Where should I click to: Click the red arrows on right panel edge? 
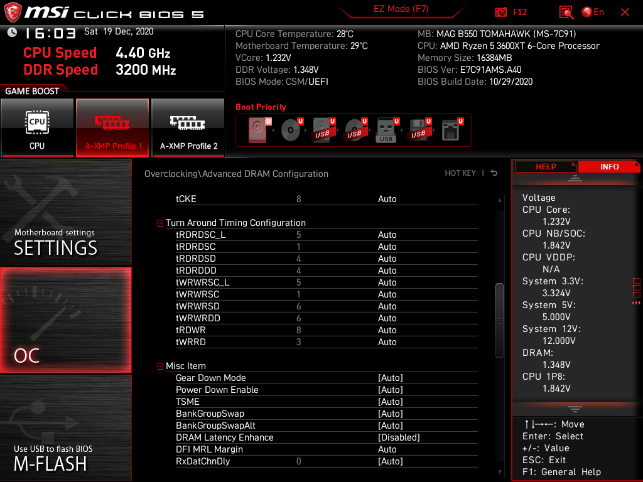[635, 303]
